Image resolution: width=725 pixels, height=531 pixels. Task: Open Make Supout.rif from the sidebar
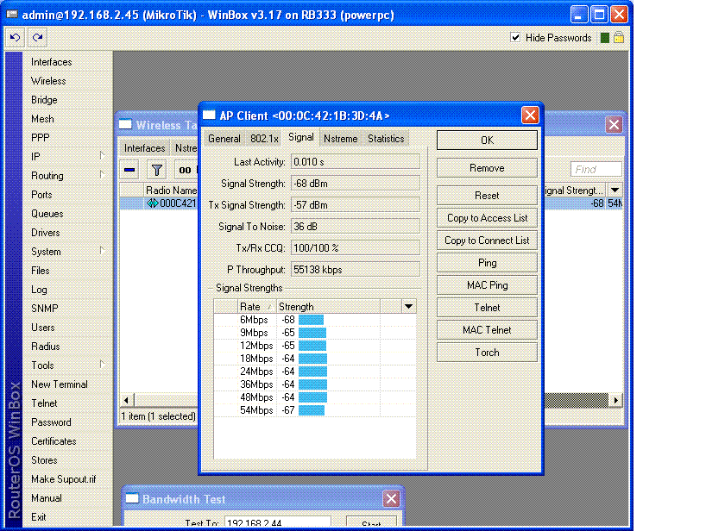64,479
